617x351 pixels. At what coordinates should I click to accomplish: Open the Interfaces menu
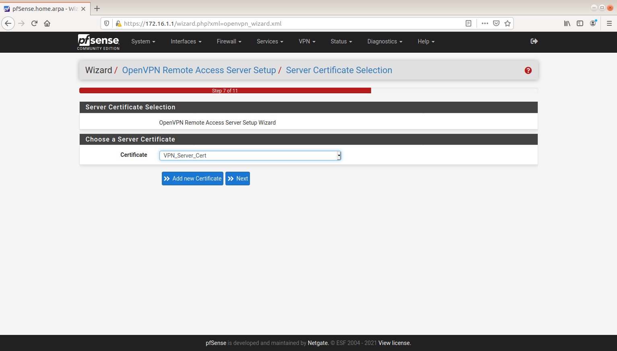coord(186,41)
